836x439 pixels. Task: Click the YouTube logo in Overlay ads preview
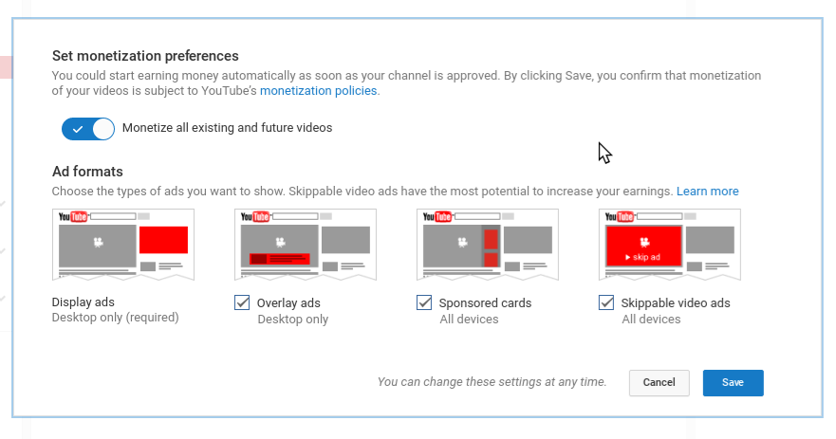click(254, 217)
